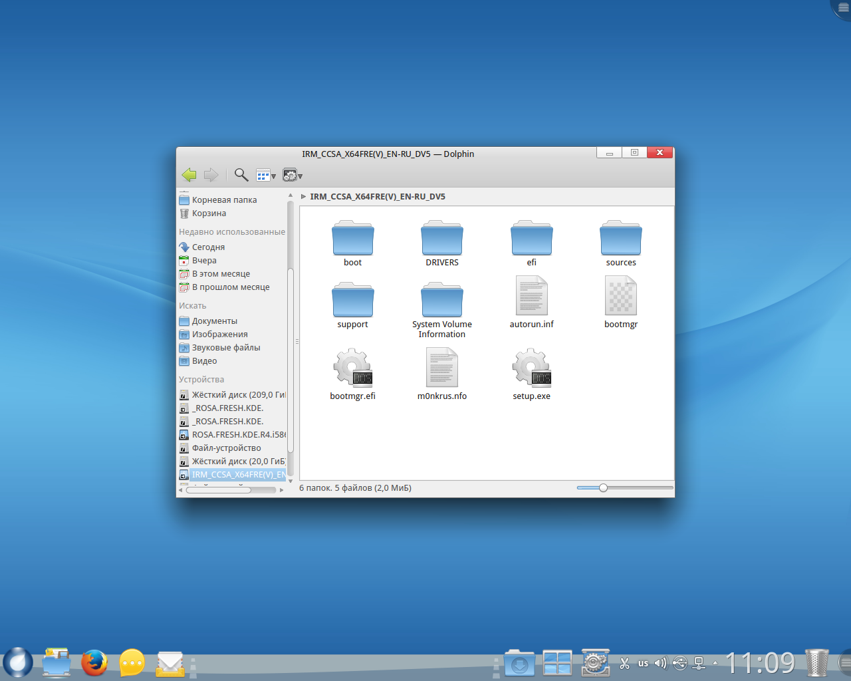
Task: Click the green Back arrow in toolbar
Action: [x=189, y=175]
